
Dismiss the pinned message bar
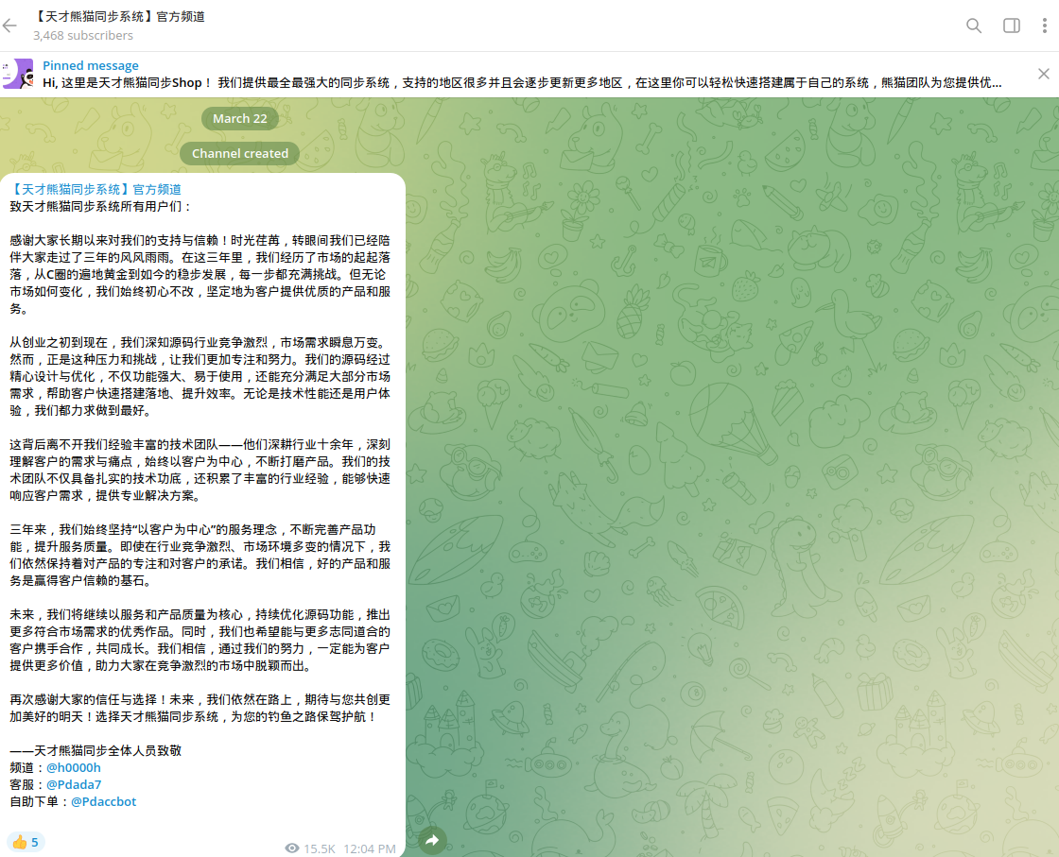point(1044,74)
